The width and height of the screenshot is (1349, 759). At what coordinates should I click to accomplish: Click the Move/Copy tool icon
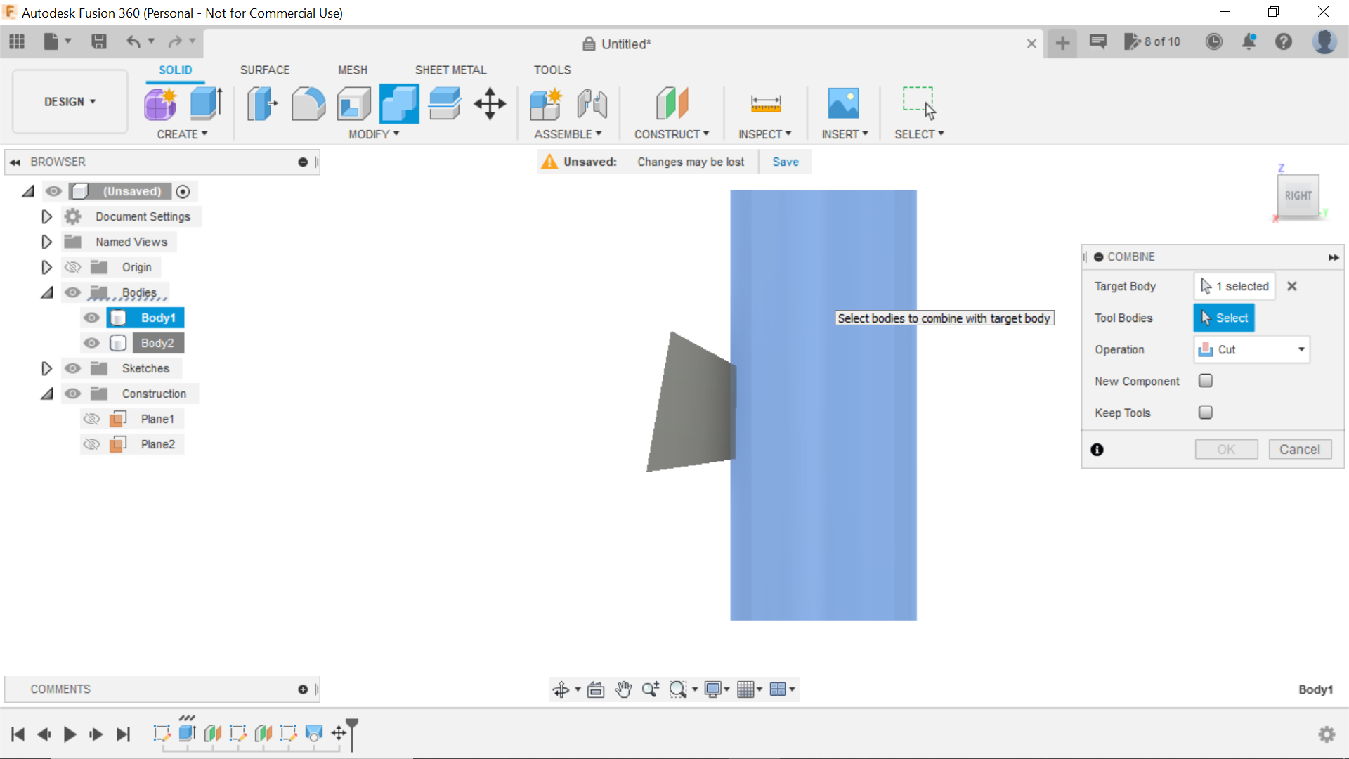point(489,103)
